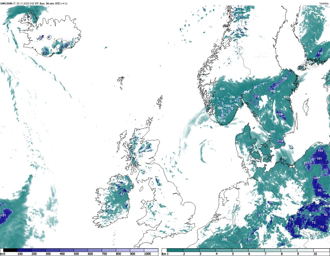Click the 5–6 km legend color swatch
This screenshot has width=330, height=256.
pos(240,250)
